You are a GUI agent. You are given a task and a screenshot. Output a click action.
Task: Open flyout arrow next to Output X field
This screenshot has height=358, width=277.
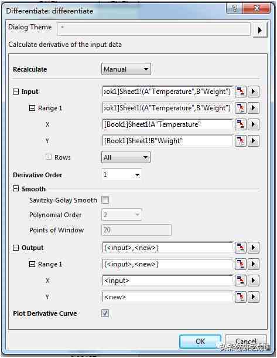click(254, 281)
